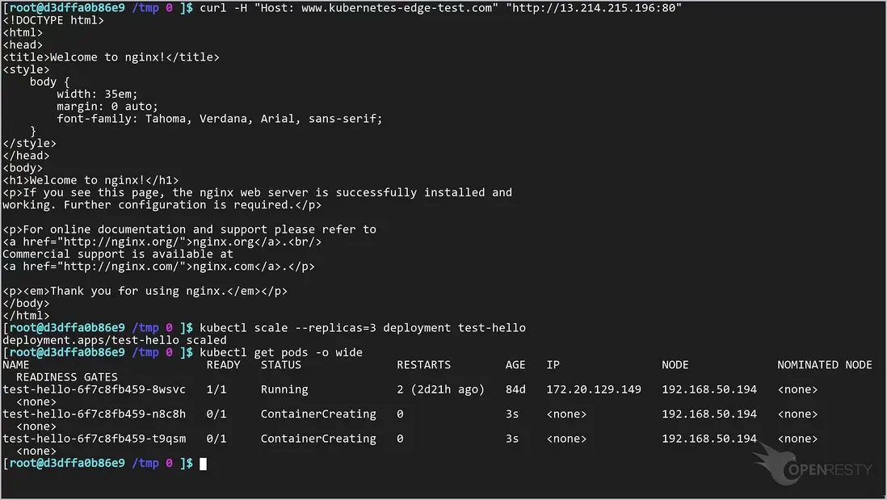Click the Running status text
This screenshot has width=887, height=500.
(284, 389)
